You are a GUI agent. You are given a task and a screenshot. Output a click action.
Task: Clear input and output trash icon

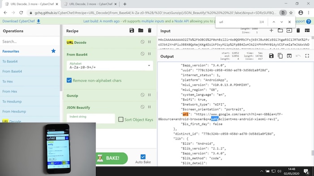[x=298, y=30]
